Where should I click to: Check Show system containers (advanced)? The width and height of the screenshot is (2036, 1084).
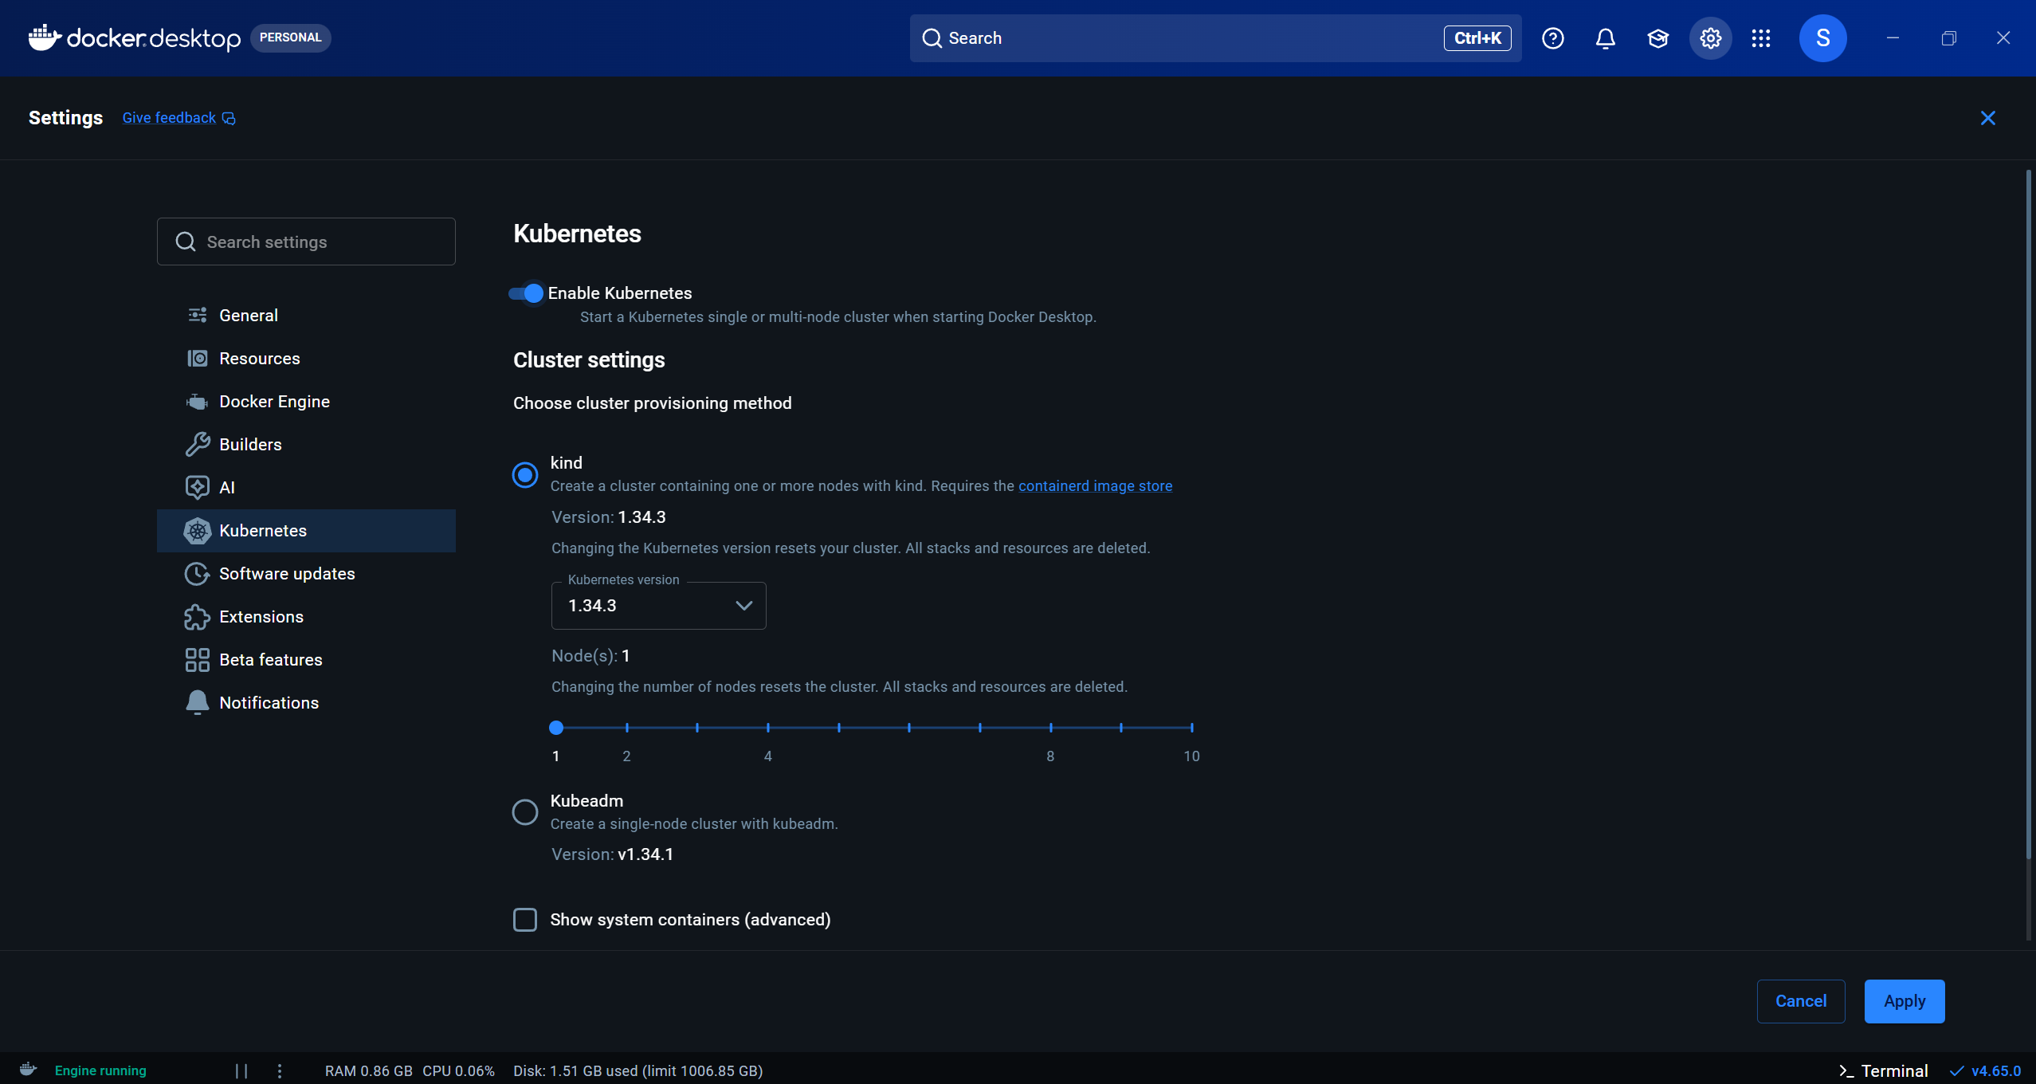click(525, 920)
